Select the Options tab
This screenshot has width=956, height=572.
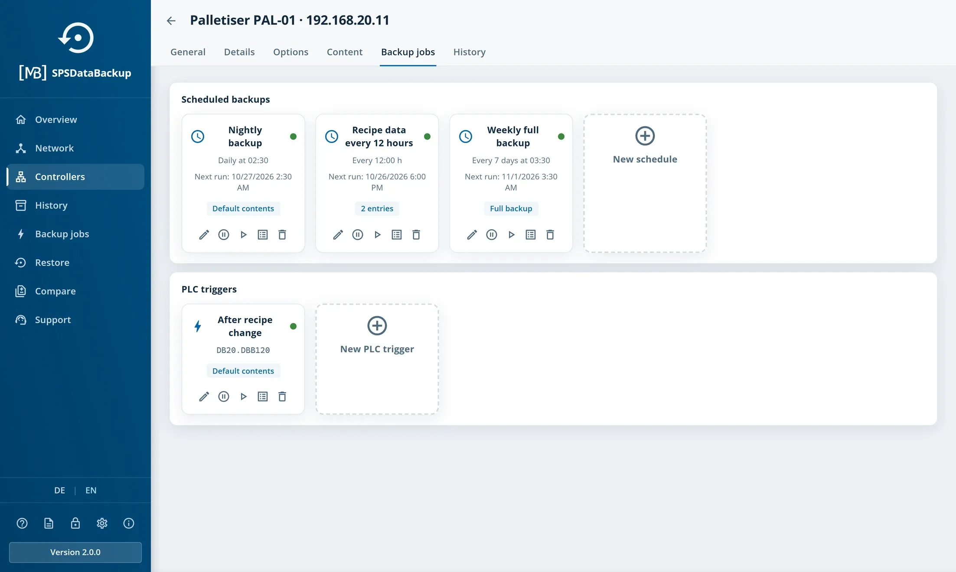tap(290, 52)
